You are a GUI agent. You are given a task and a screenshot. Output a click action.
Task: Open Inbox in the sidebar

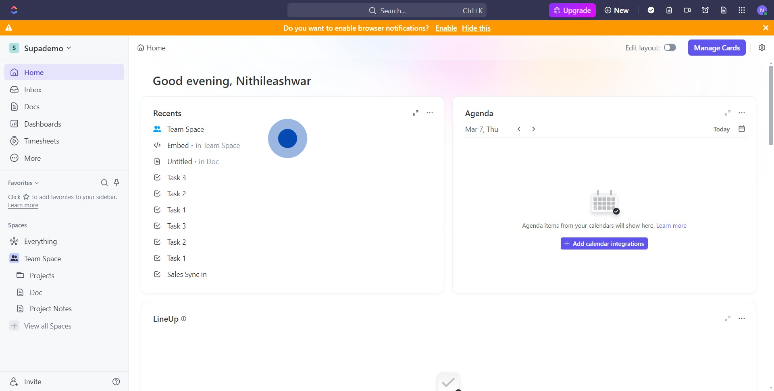64,89
